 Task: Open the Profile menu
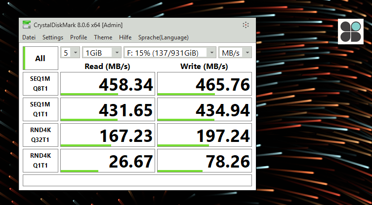point(79,37)
